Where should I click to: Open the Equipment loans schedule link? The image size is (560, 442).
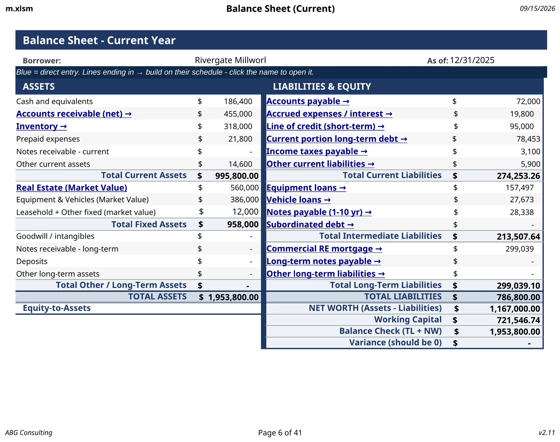pyautogui.click(x=306, y=188)
